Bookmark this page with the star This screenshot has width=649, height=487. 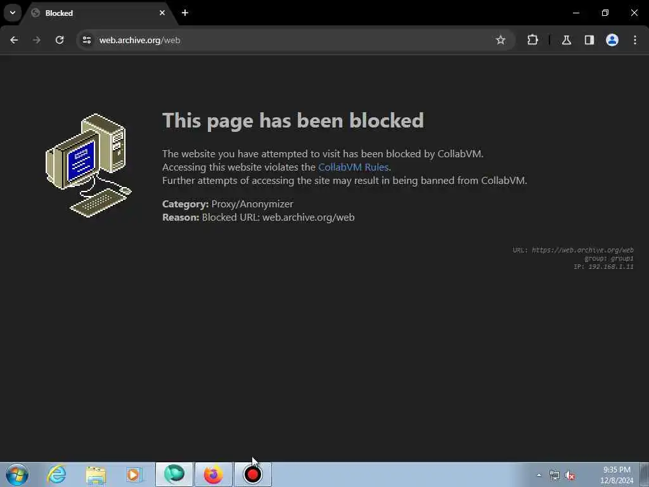501,40
